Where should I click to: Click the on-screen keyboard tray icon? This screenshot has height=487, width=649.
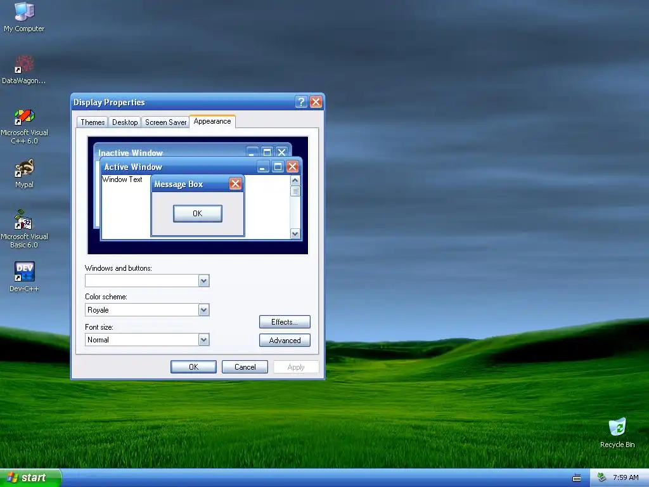(577, 478)
